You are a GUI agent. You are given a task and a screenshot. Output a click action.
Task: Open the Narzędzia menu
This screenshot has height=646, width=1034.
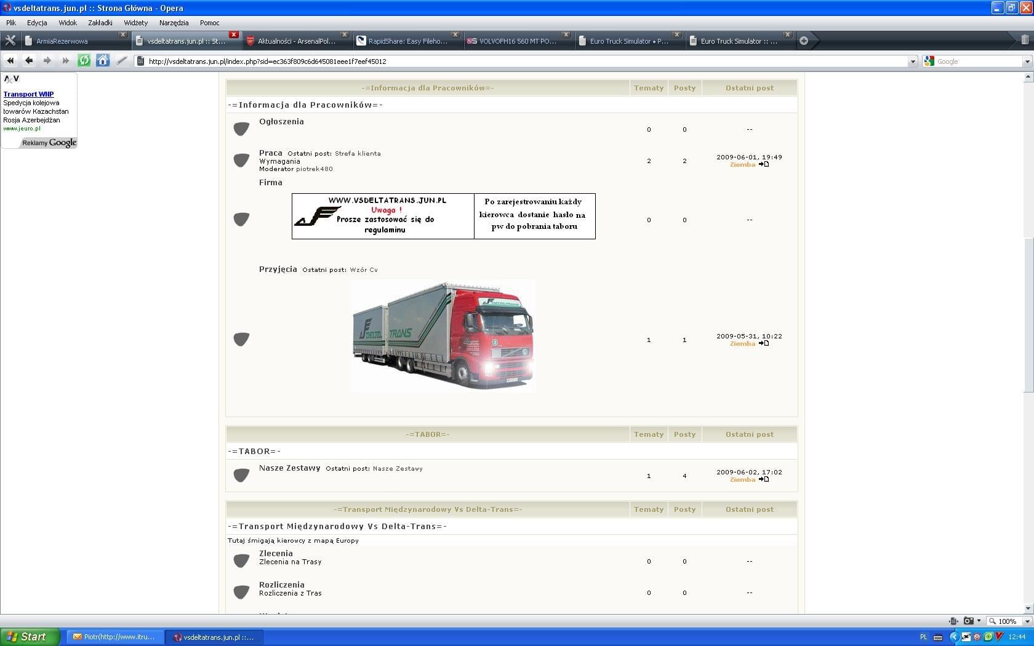tap(174, 23)
